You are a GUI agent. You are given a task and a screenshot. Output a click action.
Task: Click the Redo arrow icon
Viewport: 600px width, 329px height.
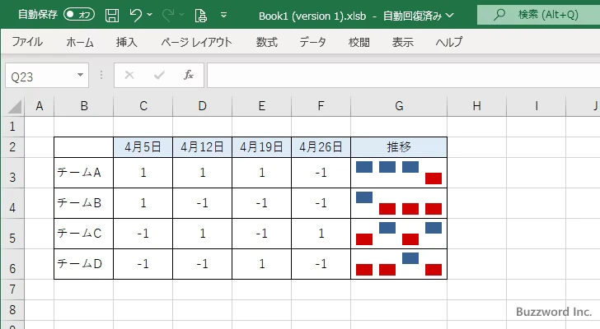[x=167, y=16]
